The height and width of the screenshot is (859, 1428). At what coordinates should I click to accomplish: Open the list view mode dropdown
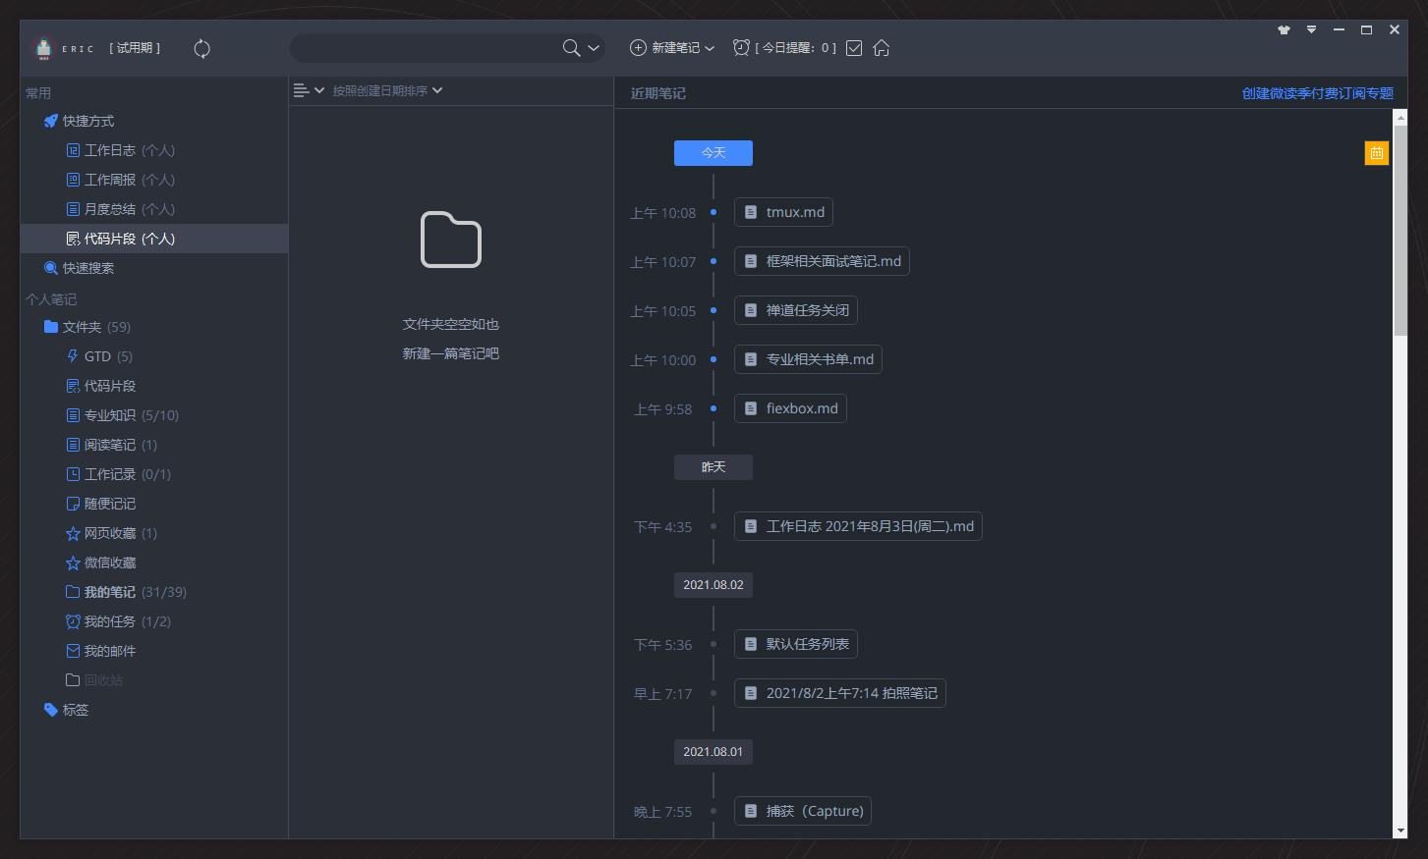pyautogui.click(x=309, y=90)
